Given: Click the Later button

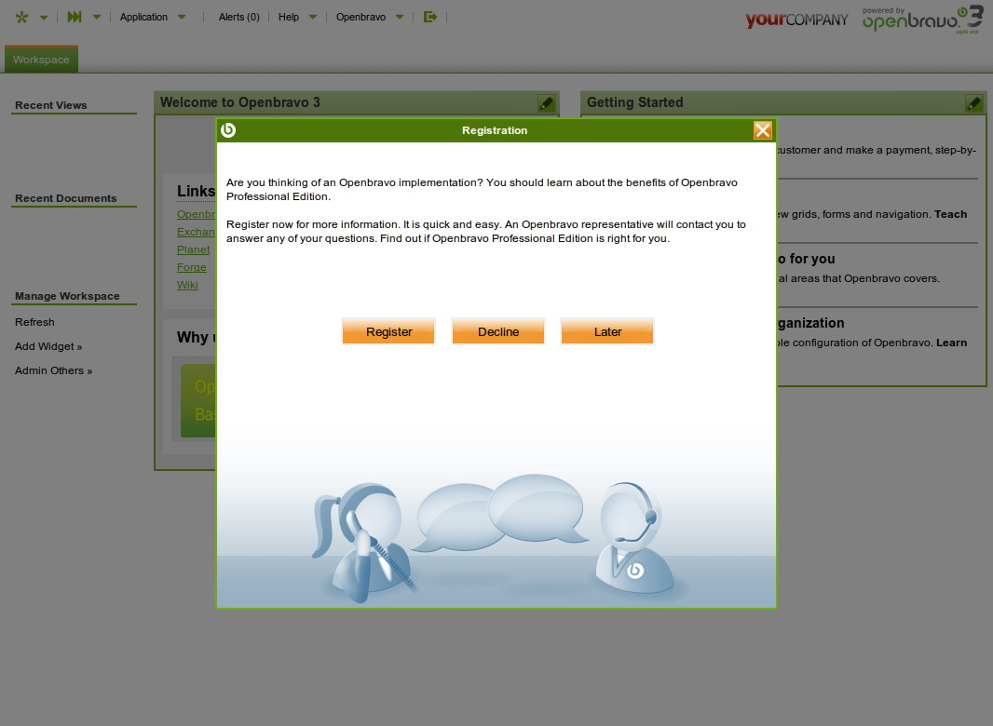Looking at the screenshot, I should coord(607,331).
